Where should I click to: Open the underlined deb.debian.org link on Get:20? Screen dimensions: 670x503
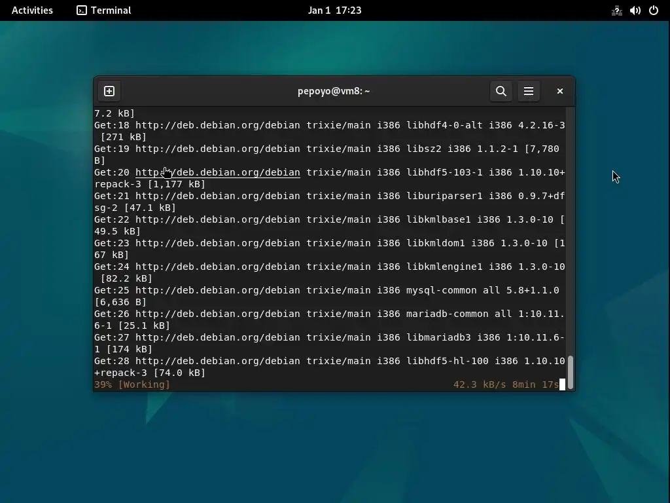coord(217,172)
